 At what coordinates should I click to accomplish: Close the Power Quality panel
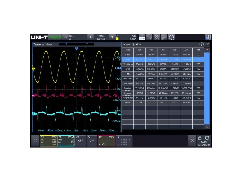[208, 44]
